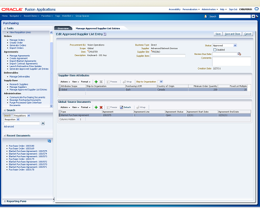Open View menu in Supplier-Item Attributes
260x208 pixels.
(76, 82)
